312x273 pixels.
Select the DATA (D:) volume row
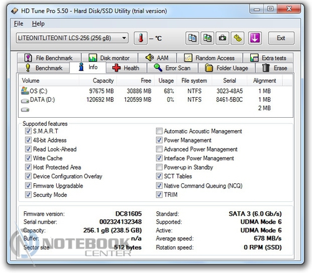tap(156, 100)
